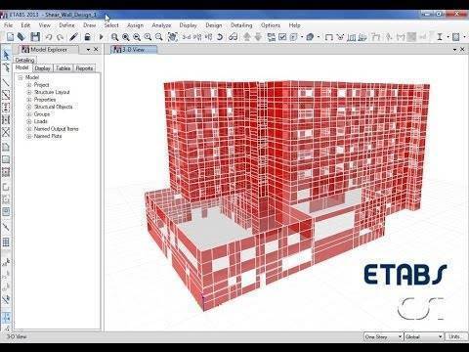This screenshot has height=352, width=469.
Task: Toggle the lock model padlock icon
Action: (x=87, y=37)
